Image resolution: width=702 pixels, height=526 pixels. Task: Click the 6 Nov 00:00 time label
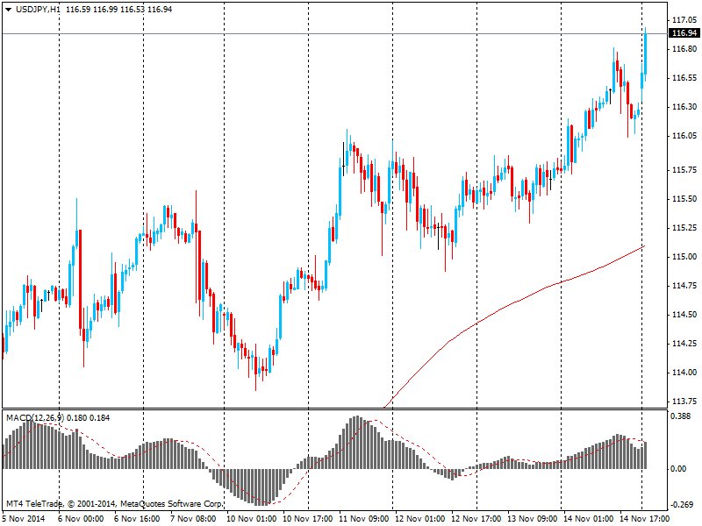[x=81, y=519]
